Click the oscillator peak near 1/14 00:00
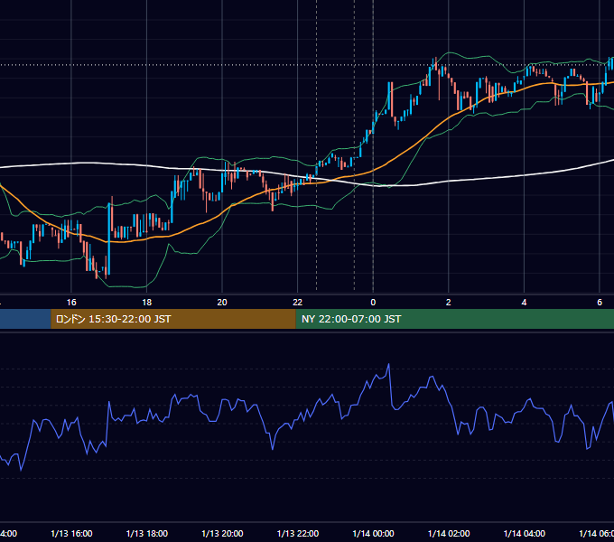The image size is (614, 542). [x=389, y=364]
